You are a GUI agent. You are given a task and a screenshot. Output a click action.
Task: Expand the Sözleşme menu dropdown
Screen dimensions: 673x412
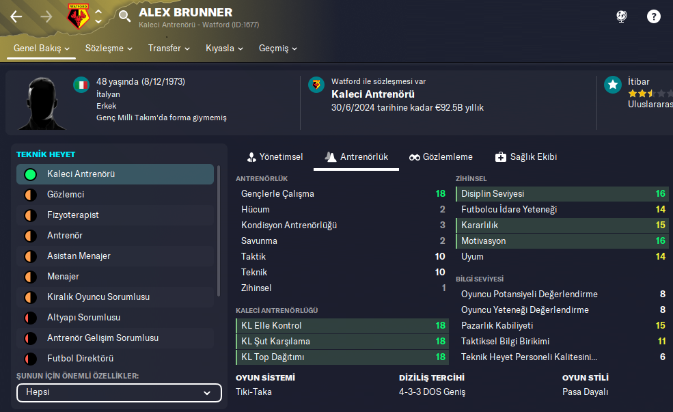109,49
